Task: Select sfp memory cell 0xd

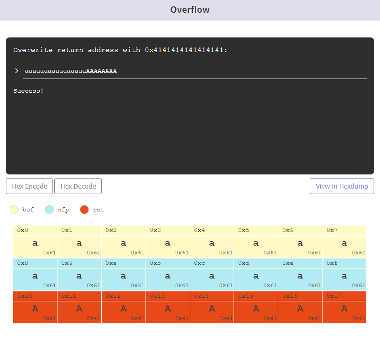Action: point(256,274)
